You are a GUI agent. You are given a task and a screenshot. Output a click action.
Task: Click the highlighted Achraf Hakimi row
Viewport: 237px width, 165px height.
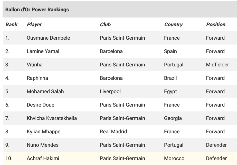120,158
